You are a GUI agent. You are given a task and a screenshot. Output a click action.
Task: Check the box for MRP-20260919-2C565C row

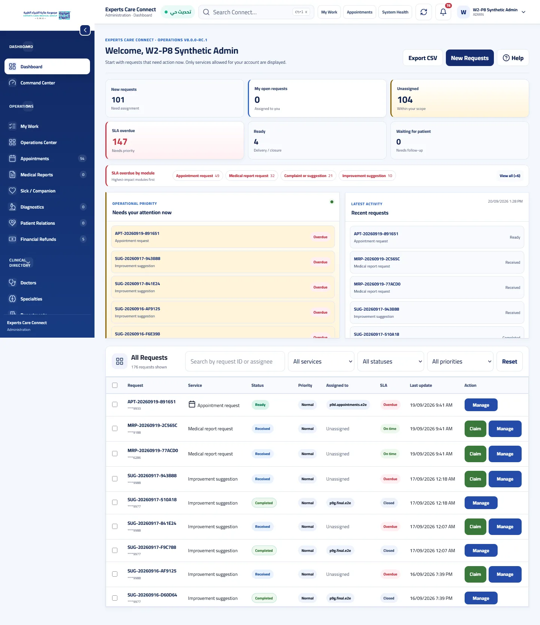click(x=115, y=428)
